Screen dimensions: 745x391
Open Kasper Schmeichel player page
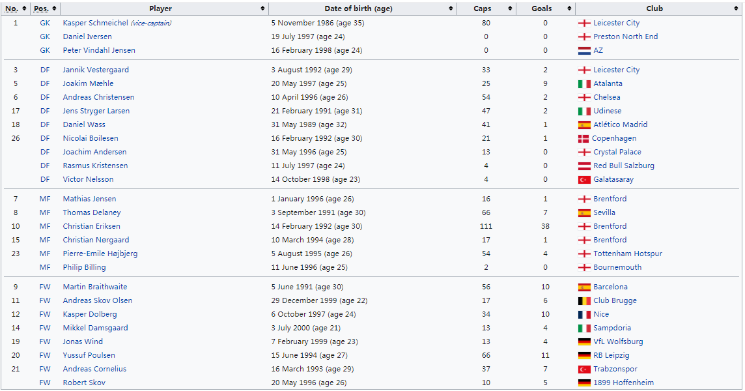[96, 23]
